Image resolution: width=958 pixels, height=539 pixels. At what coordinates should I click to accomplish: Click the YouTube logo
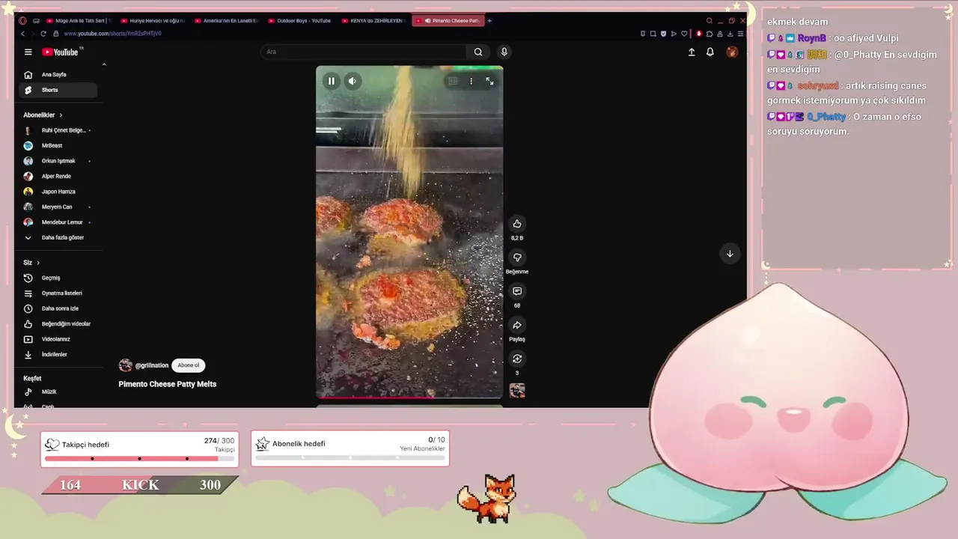[61, 52]
